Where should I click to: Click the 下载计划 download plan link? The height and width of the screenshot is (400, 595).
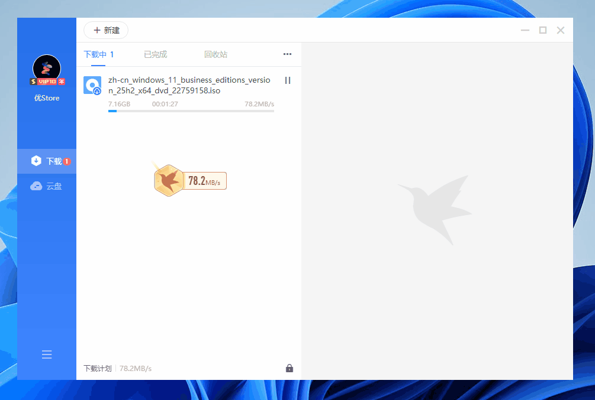point(98,369)
